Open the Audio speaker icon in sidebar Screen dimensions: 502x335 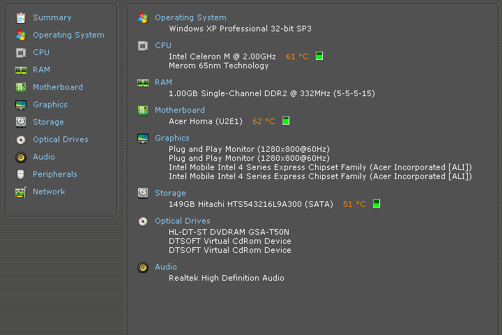(x=21, y=157)
